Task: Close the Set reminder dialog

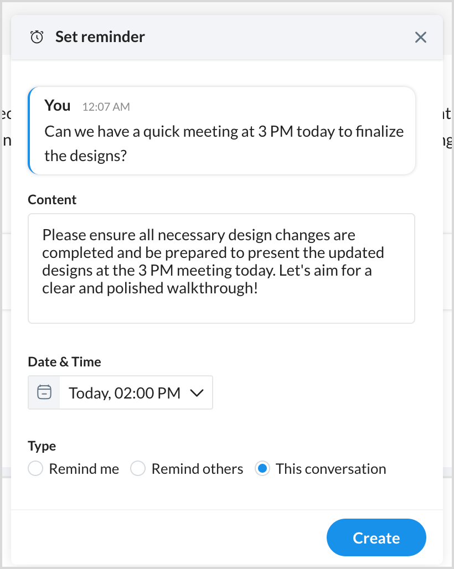Action: click(421, 37)
